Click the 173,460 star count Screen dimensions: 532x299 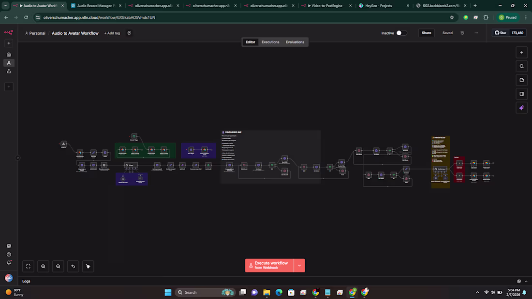point(517,33)
